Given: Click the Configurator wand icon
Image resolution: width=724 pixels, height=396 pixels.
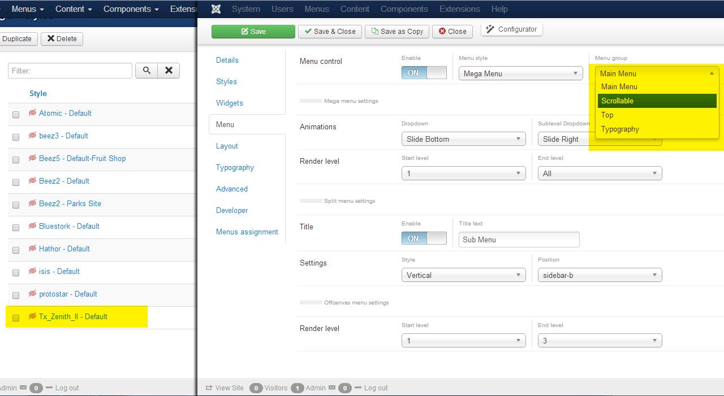Looking at the screenshot, I should (491, 29).
